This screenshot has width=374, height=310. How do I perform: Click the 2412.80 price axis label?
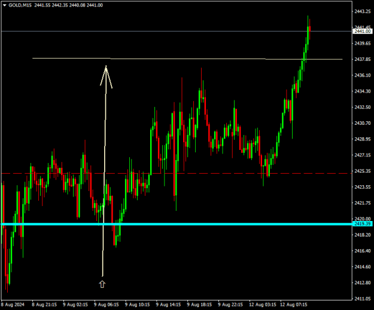363,283
